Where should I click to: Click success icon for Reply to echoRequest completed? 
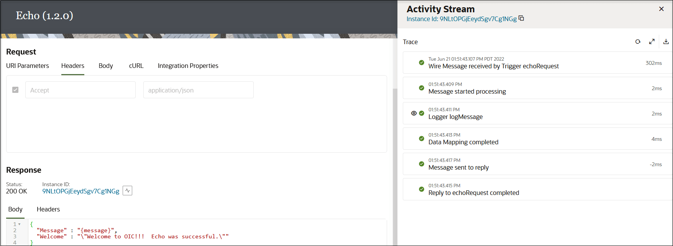point(422,189)
